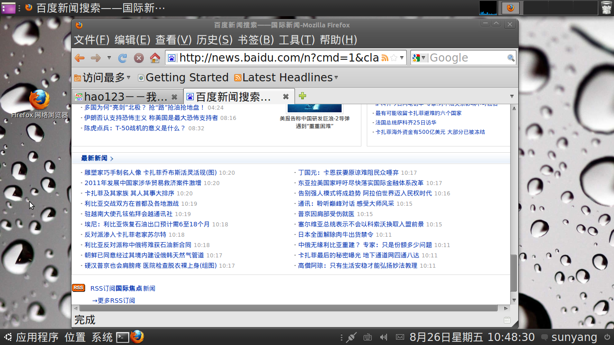Open news 日本全面解除肉牛出货禁令
The width and height of the screenshot is (614, 345).
click(336, 234)
